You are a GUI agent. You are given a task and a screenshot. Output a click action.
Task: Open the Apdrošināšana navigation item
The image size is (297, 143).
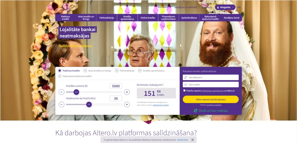click(189, 18)
